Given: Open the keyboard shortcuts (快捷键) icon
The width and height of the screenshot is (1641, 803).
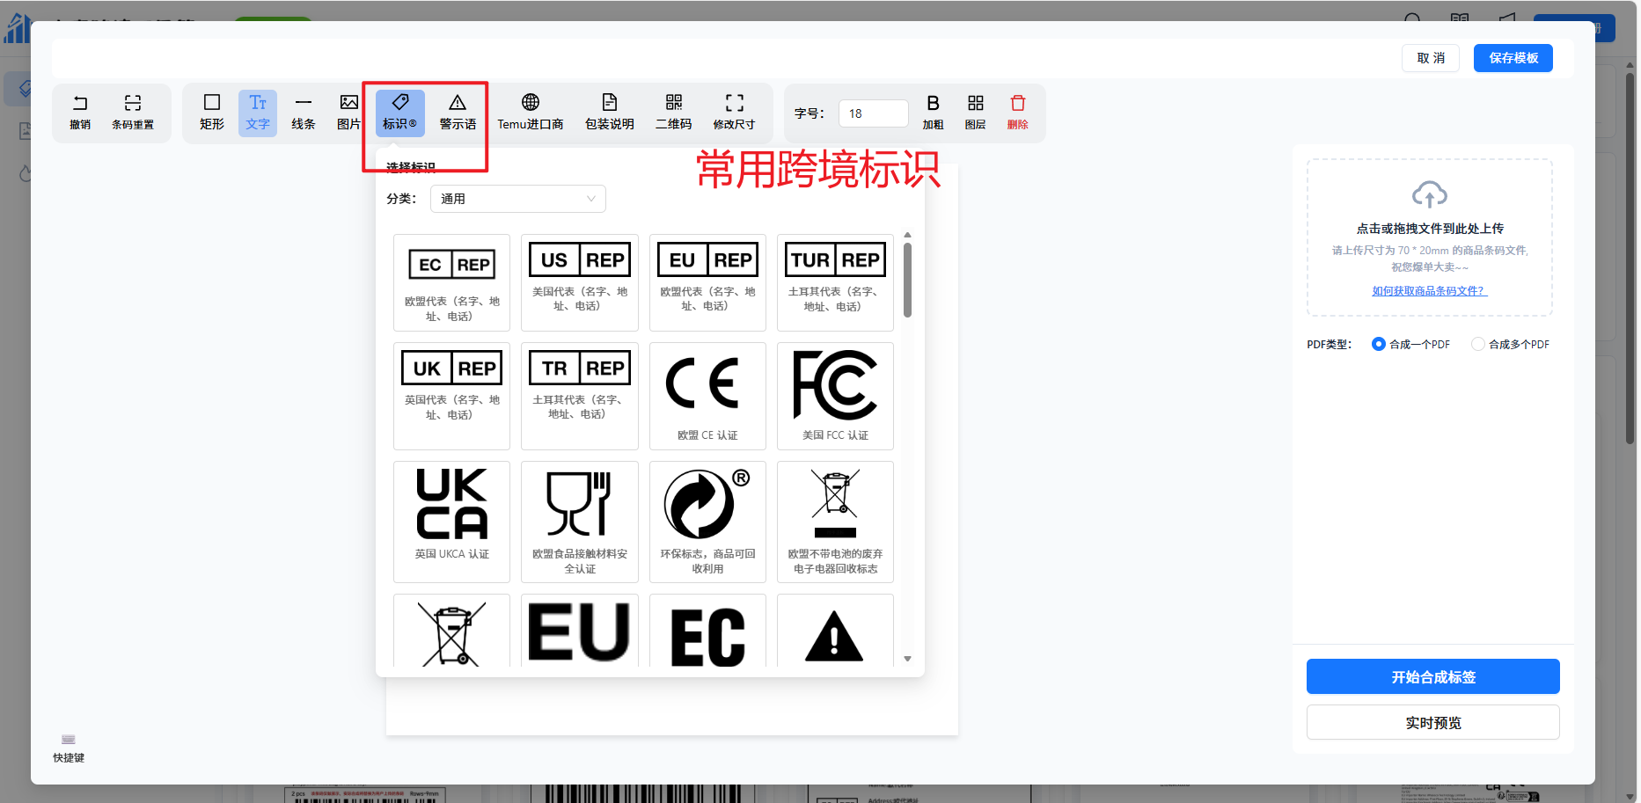Looking at the screenshot, I should coord(69,740).
